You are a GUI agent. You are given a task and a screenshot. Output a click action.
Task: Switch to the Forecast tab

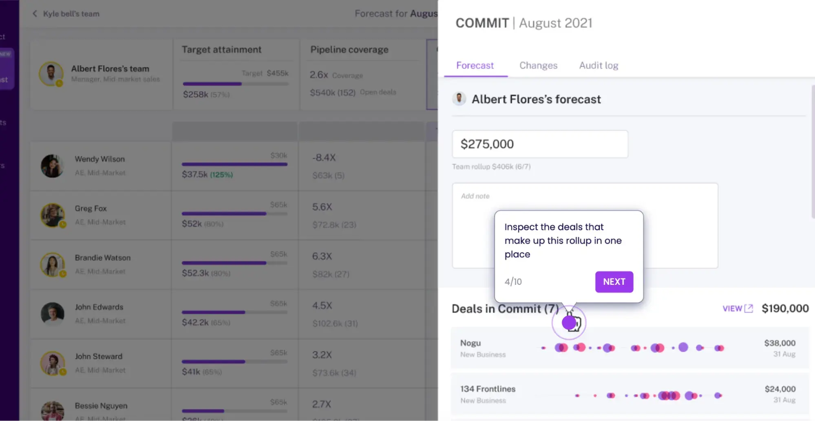point(475,65)
